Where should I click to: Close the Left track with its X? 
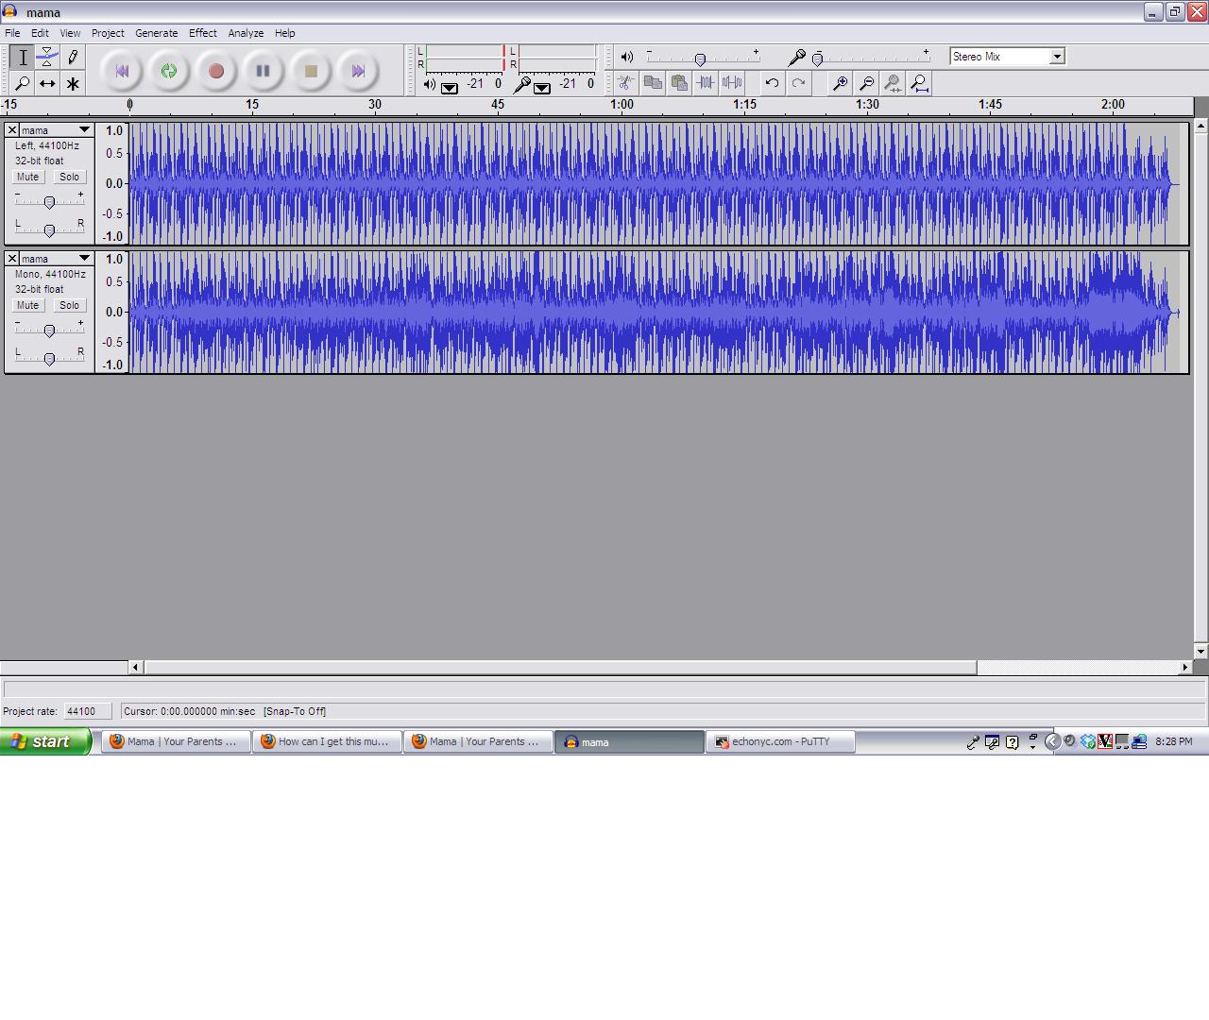pos(11,130)
